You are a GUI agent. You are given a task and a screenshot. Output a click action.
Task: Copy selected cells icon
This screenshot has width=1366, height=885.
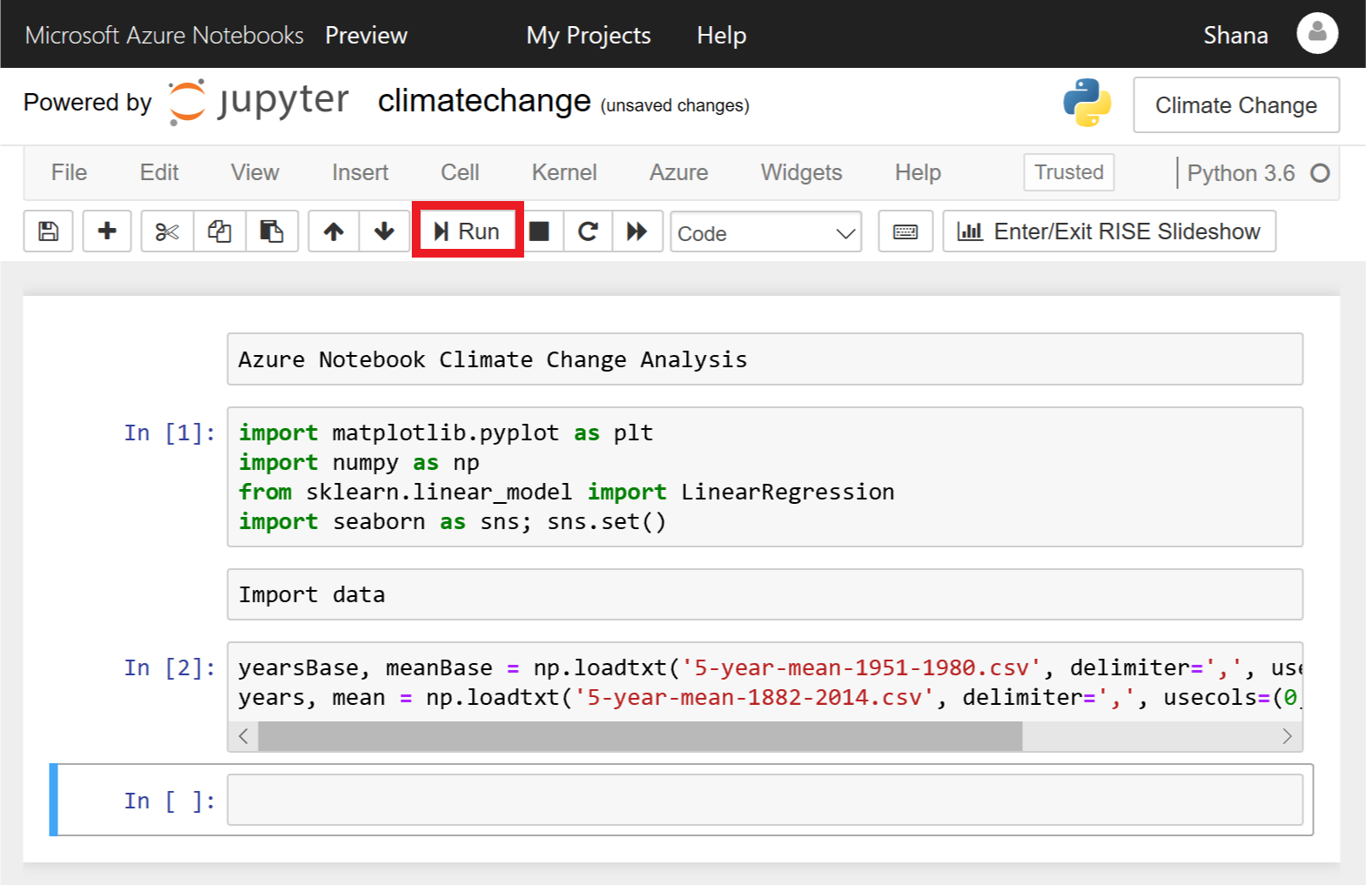(x=219, y=231)
